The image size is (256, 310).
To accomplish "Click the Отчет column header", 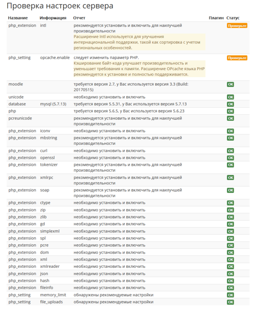I will [x=79, y=18].
